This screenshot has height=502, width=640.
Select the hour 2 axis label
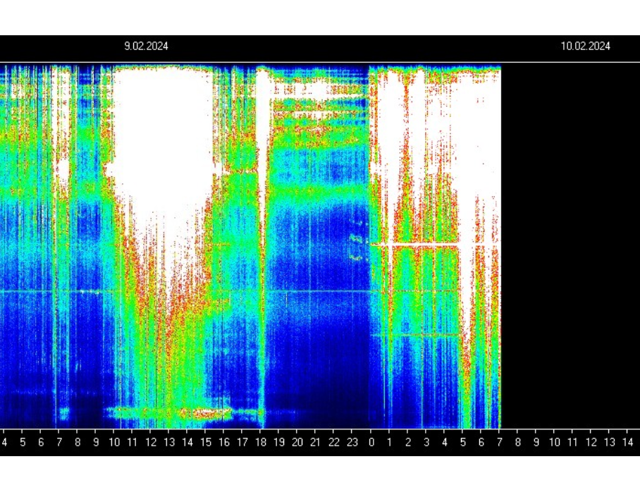click(408, 442)
